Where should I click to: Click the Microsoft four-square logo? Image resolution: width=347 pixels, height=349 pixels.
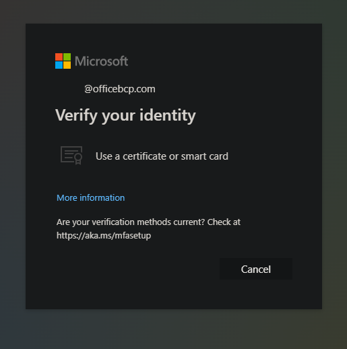[63, 61]
